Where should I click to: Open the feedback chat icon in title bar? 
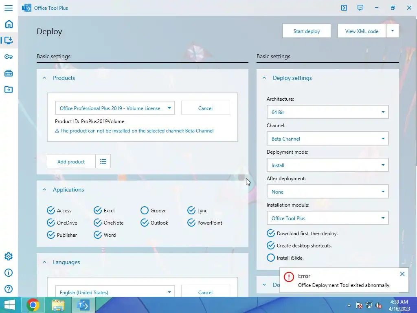coord(360,8)
